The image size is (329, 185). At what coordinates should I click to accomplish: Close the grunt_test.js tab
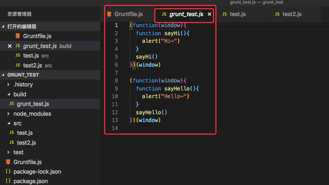coord(209,14)
